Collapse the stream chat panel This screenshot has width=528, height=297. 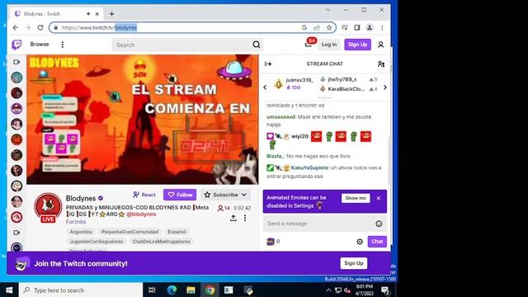(268, 64)
